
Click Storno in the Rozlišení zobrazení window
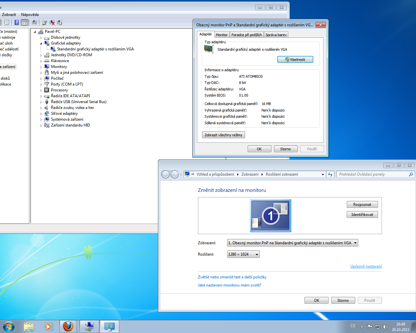(x=343, y=300)
